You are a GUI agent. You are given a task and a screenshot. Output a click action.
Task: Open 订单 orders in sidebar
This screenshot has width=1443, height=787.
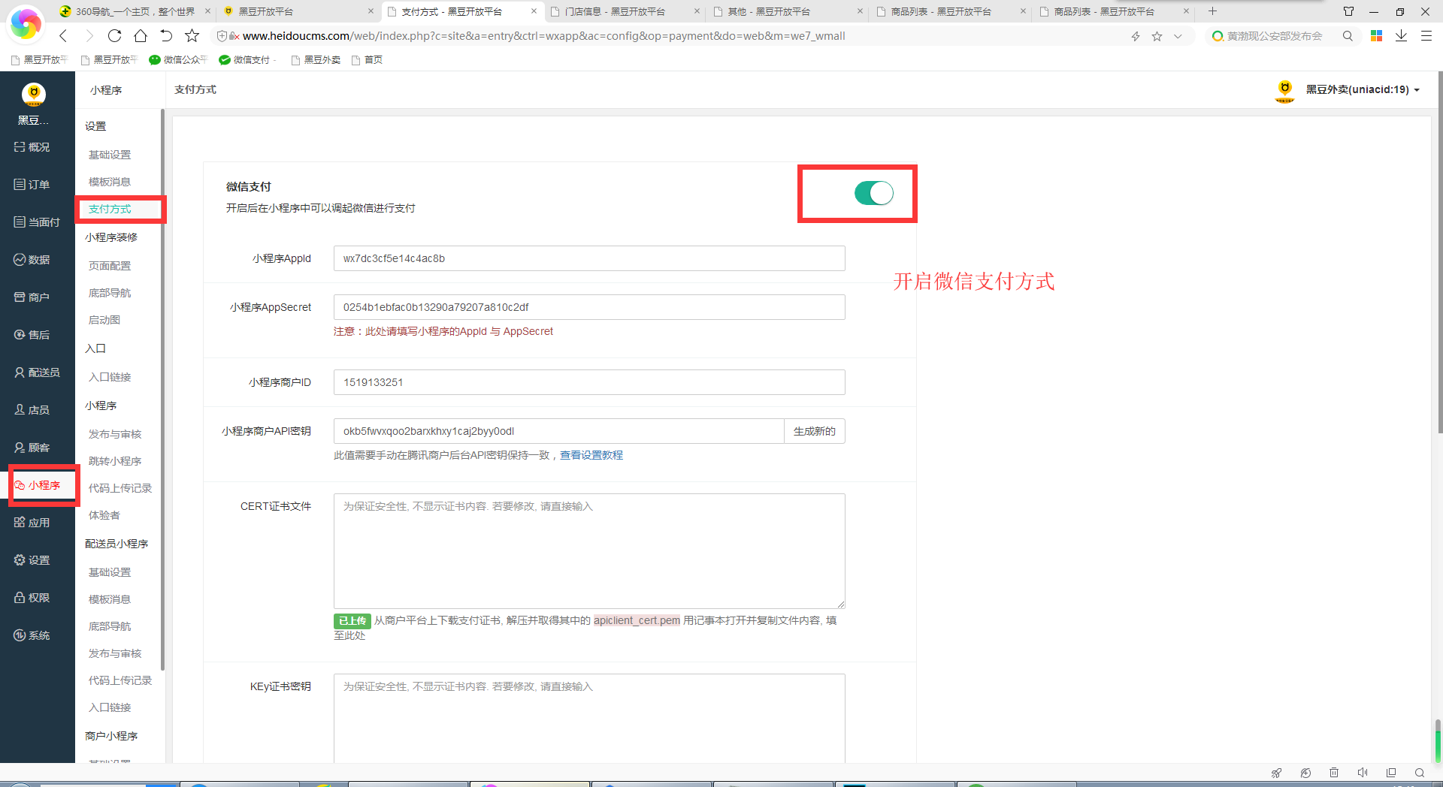pos(32,185)
